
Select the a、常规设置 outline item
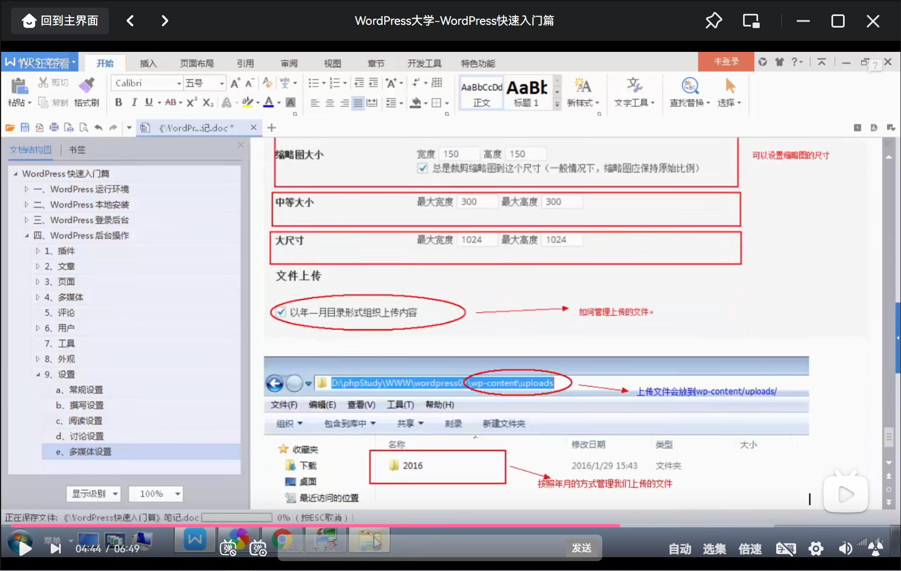click(79, 390)
